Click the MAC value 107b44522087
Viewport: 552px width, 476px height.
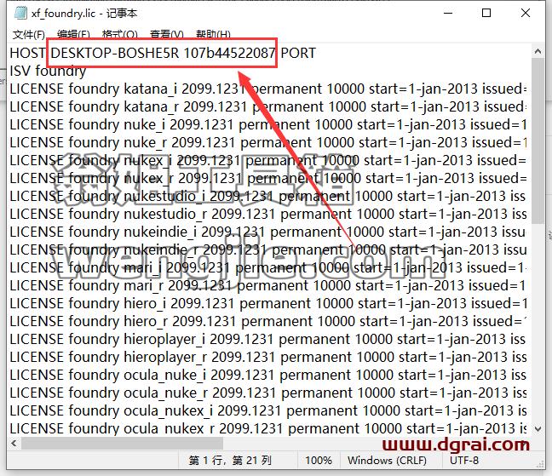click(x=229, y=53)
